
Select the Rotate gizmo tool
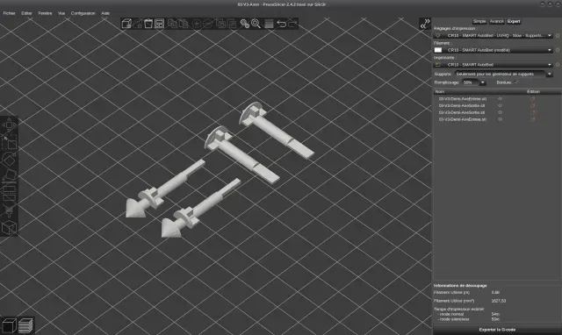click(x=9, y=160)
